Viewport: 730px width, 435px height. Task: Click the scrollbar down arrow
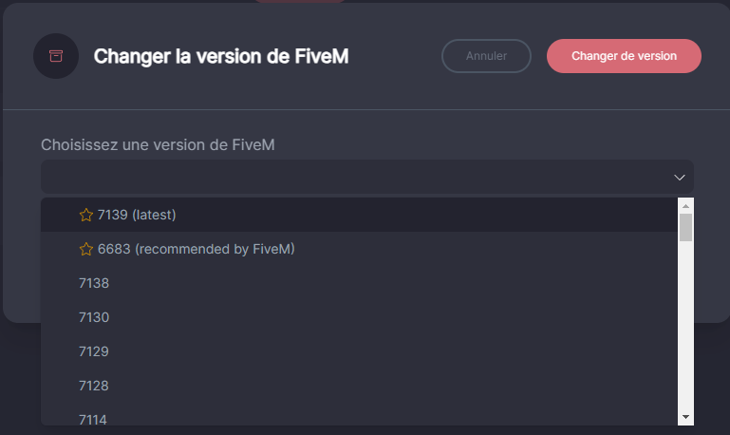[685, 417]
